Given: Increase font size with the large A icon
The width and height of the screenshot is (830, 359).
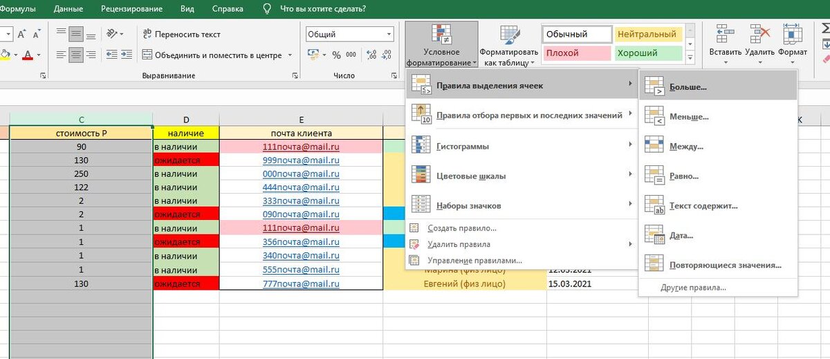Looking at the screenshot, I should 21,34.
